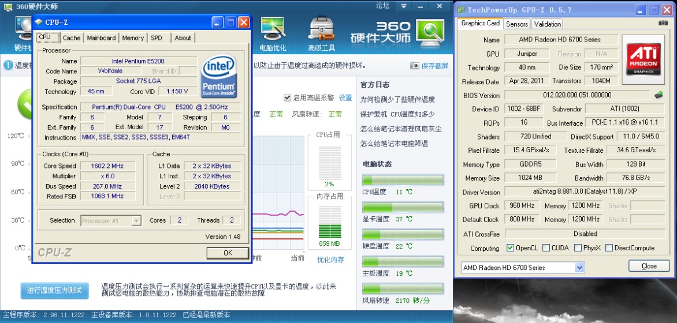Viewport: 677px width, 323px height.
Task: Open 怎么给笔记本清理风扇灰尘 log entry
Action: click(x=401, y=129)
